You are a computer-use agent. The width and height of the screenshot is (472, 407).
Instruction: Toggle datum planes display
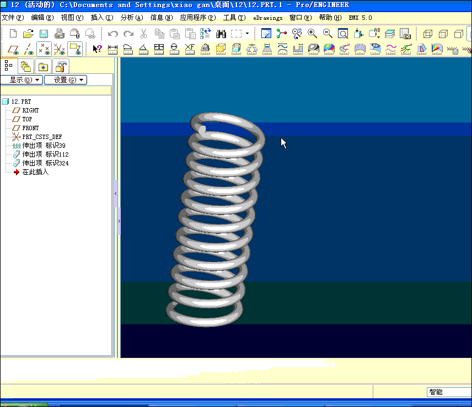(x=13, y=49)
